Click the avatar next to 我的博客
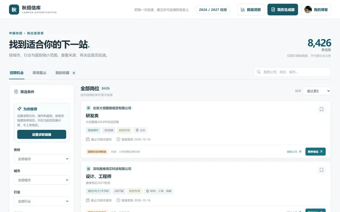The width and height of the screenshot is (340, 212). 308,9
